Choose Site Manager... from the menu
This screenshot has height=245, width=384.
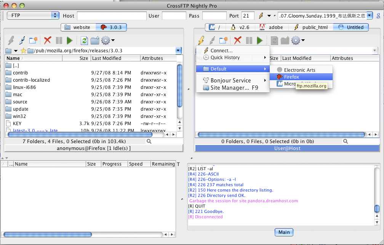[x=233, y=88]
